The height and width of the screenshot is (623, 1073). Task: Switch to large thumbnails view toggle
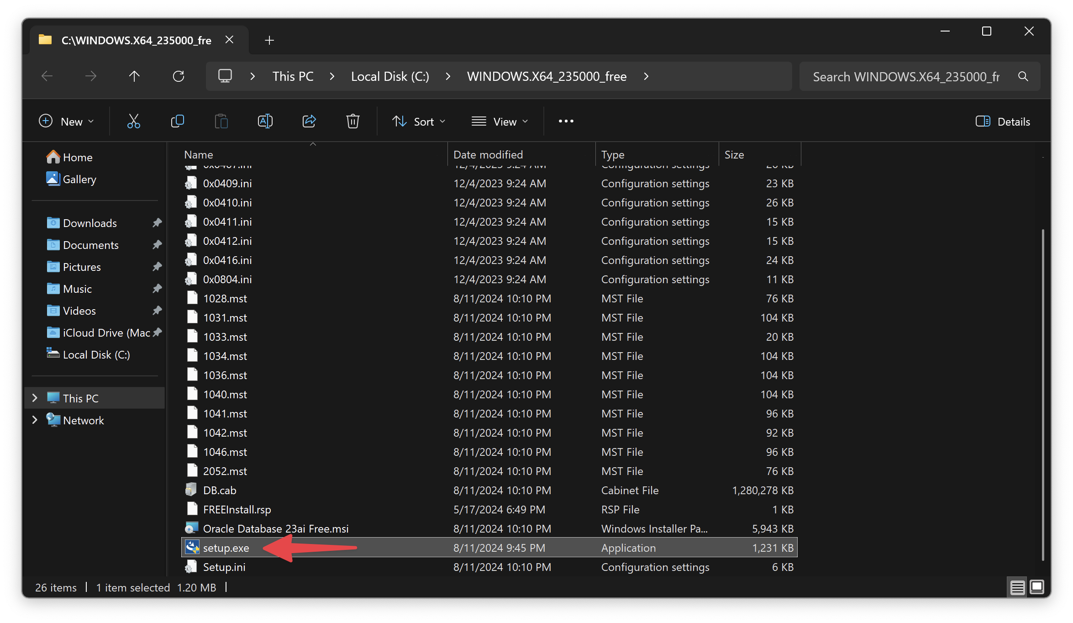point(1037,587)
